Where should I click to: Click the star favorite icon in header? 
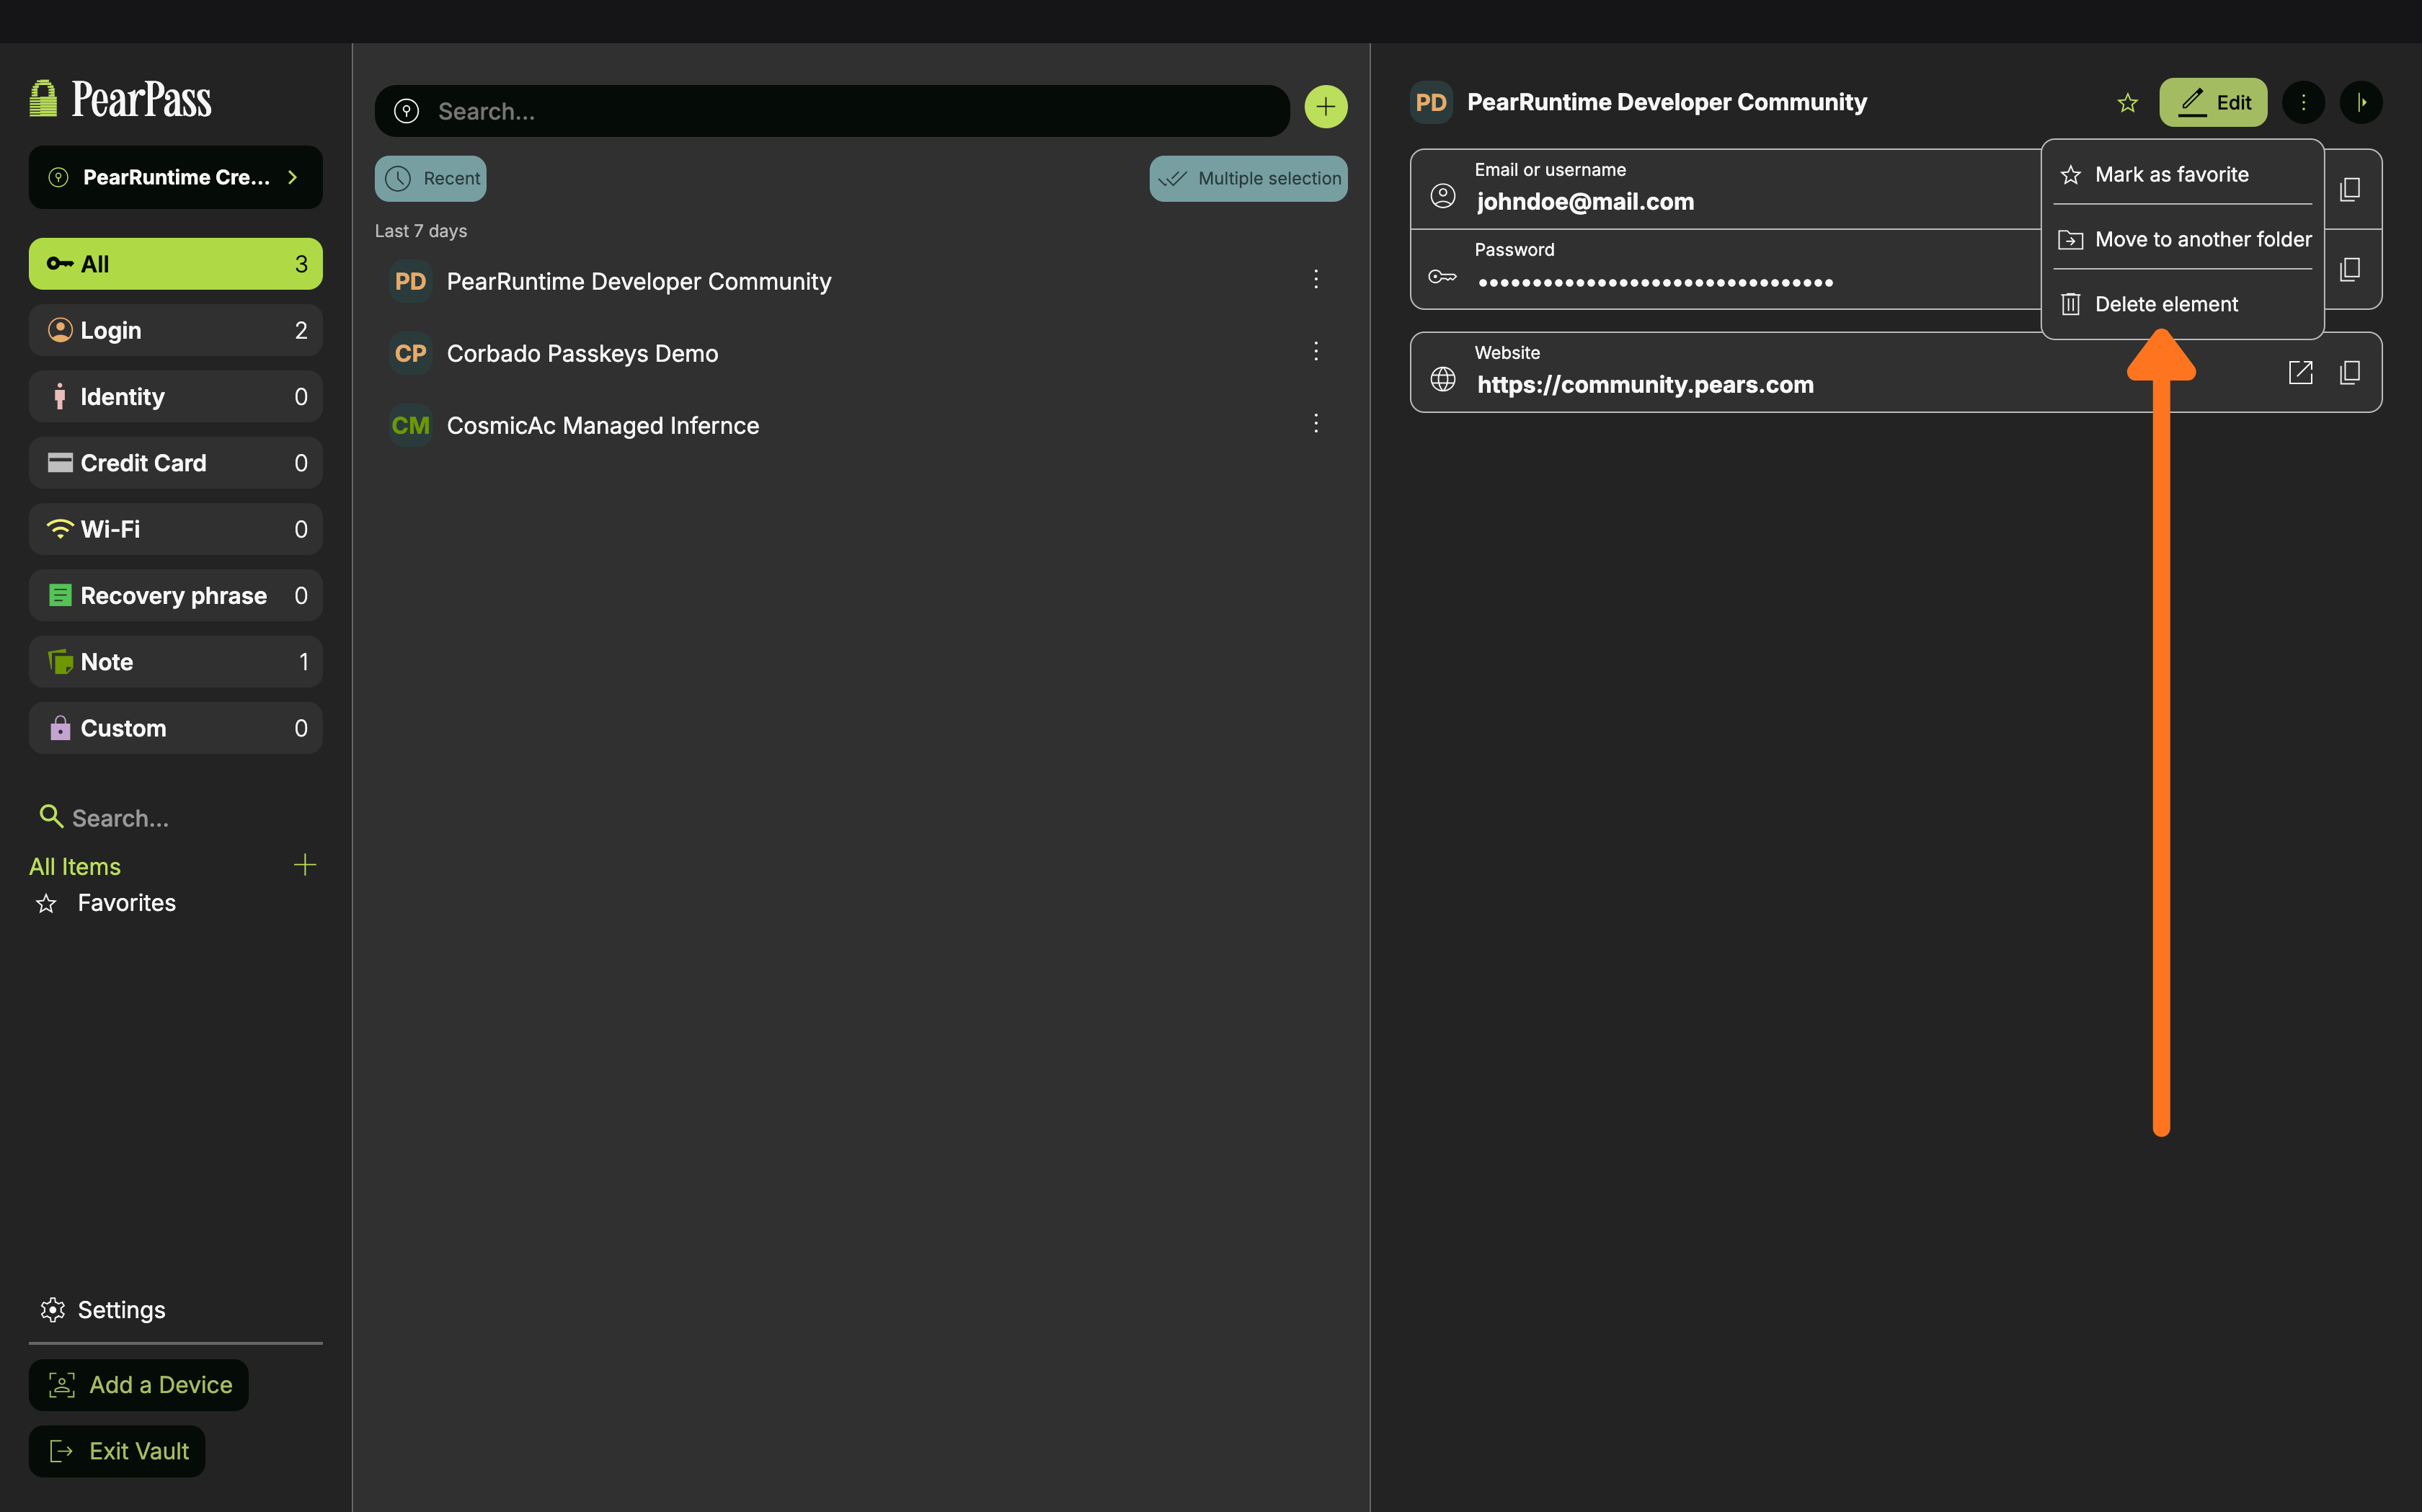2127,103
